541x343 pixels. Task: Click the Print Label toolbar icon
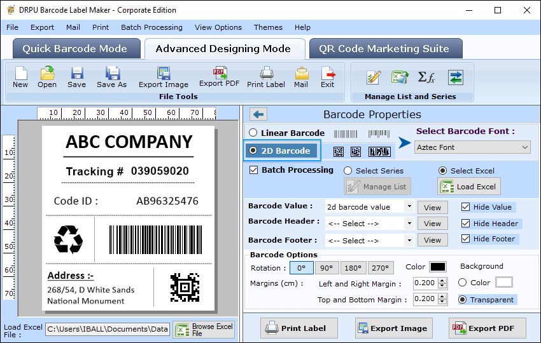click(x=266, y=73)
